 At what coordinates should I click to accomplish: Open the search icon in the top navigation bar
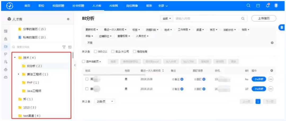click(248, 6)
